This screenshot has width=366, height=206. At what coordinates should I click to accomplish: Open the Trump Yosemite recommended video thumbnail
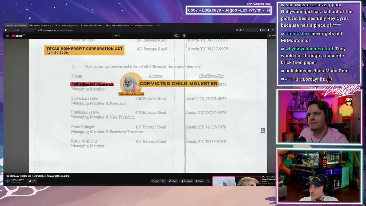pos(236,181)
